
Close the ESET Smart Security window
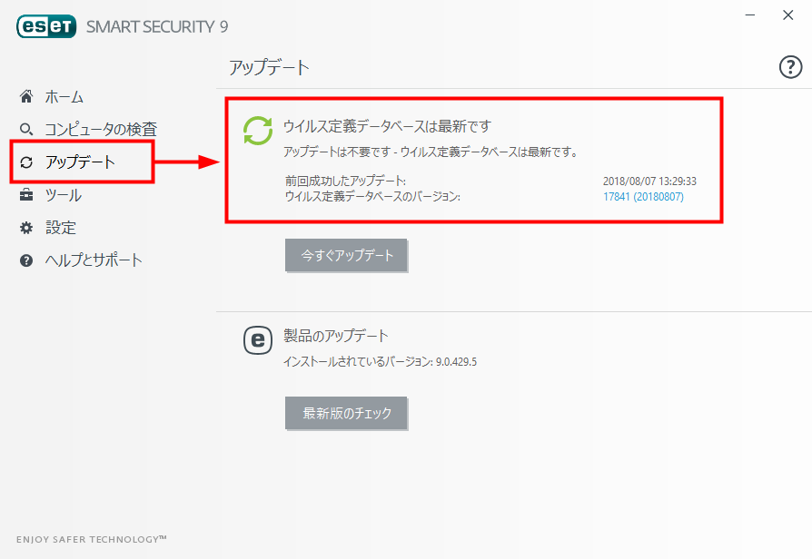(x=788, y=15)
